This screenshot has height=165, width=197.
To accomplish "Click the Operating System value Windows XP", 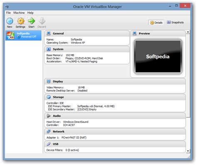I will pyautogui.click(x=78, y=42).
